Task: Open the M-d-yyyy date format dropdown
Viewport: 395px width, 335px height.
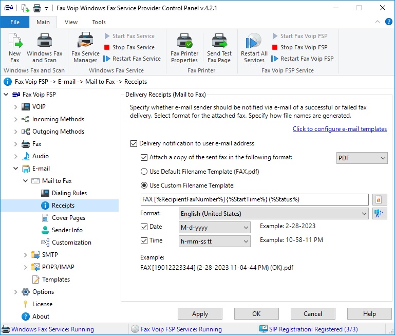Action: pyautogui.click(x=214, y=228)
